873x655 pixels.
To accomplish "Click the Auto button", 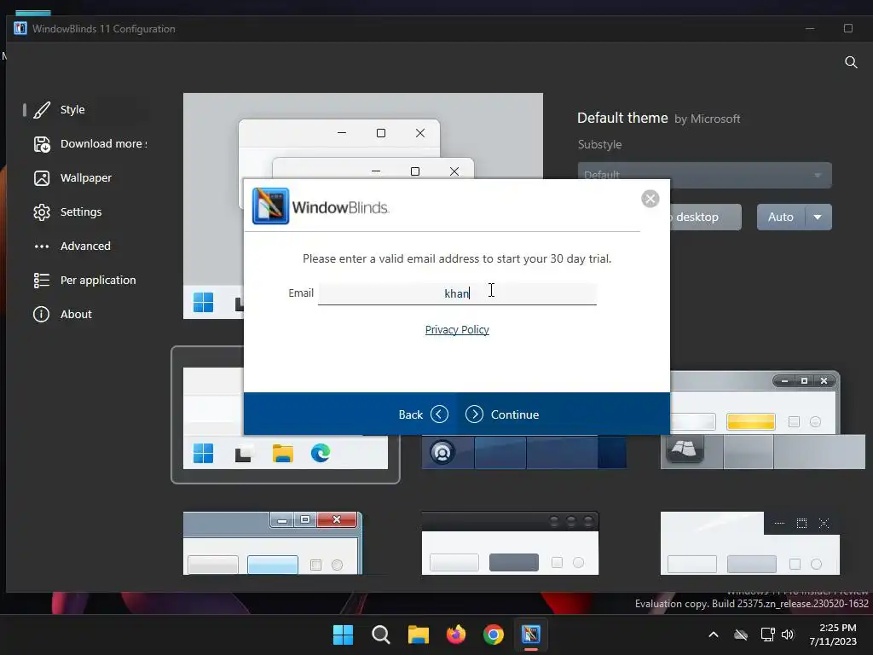I will [781, 217].
